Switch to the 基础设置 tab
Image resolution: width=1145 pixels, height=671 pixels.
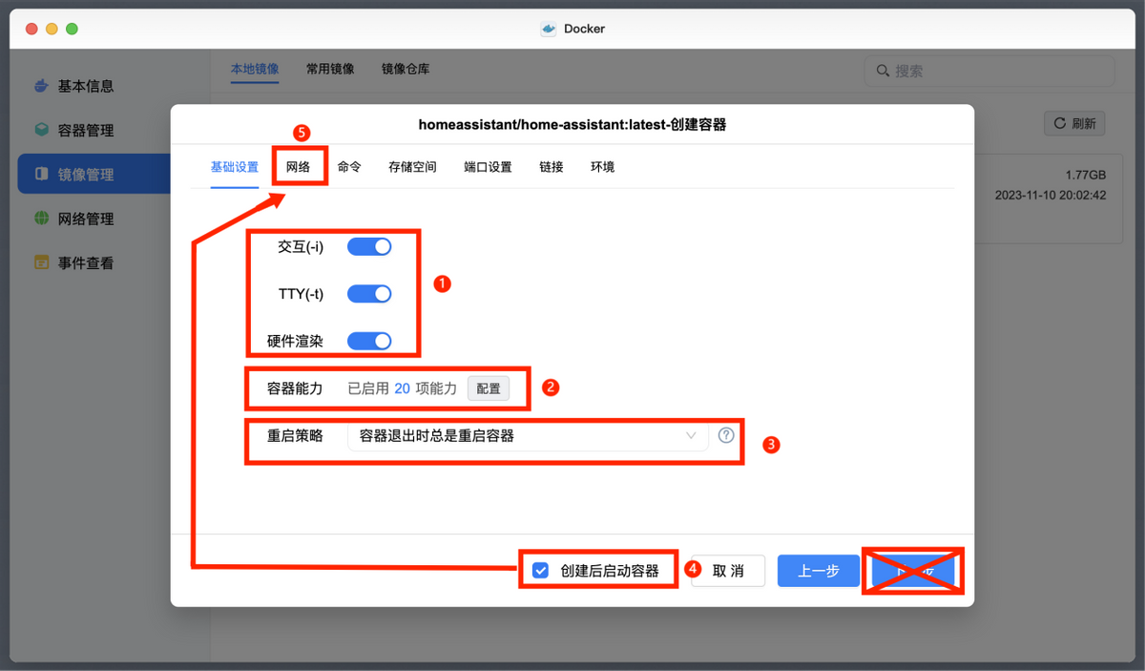[235, 167]
